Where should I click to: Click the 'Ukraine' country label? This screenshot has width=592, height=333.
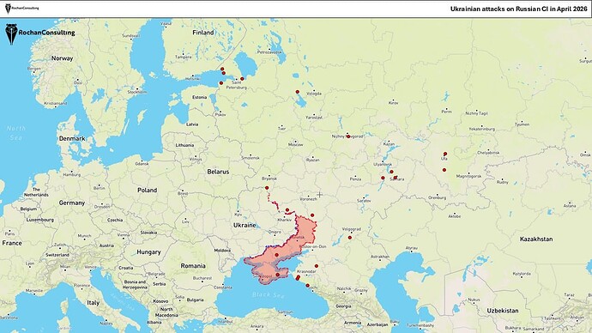(245, 225)
